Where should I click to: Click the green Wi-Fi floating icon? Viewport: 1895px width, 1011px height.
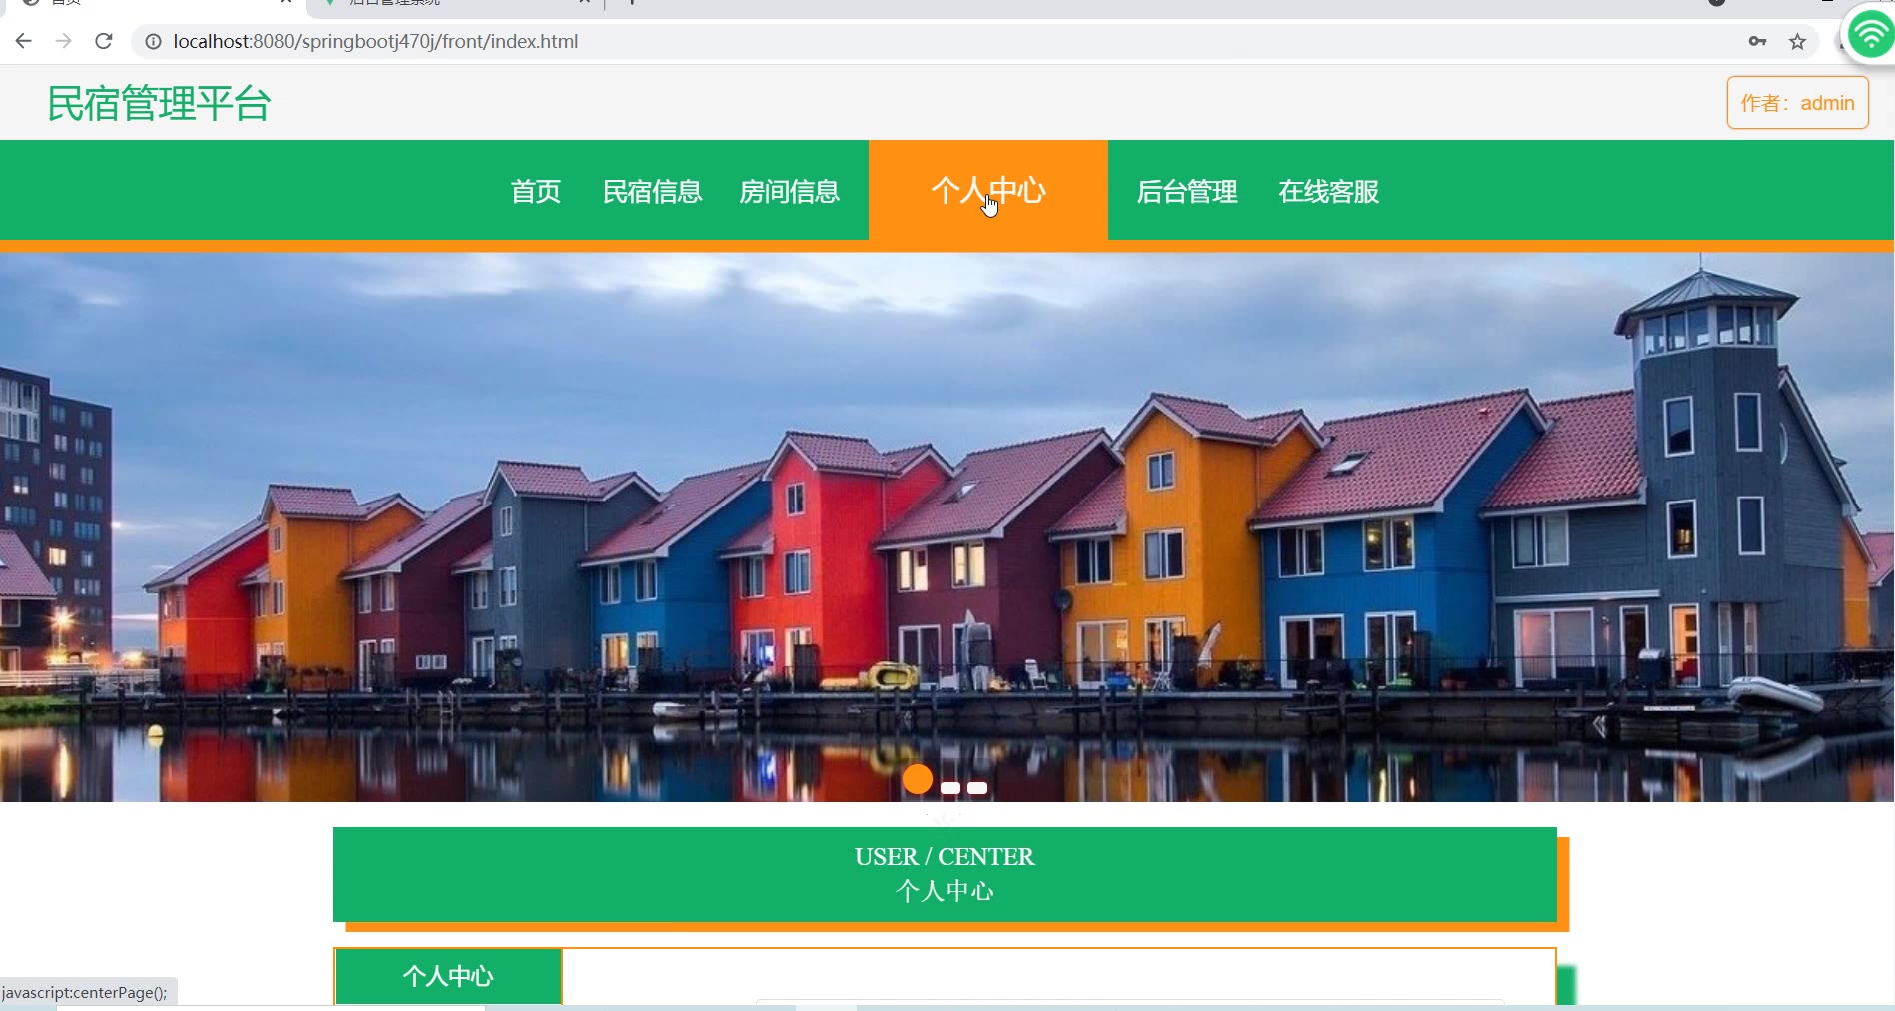tap(1870, 36)
